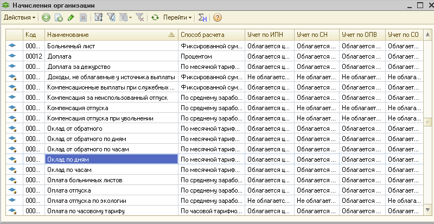Click the Set mark for deletion icon
The width and height of the screenshot is (434, 224).
point(82,18)
